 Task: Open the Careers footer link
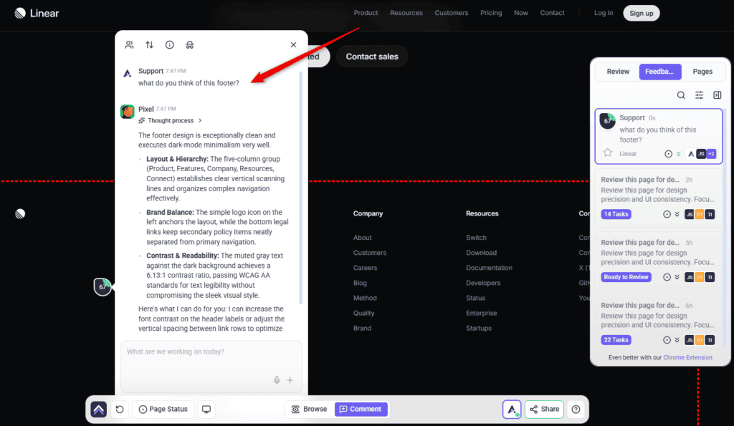pos(365,268)
